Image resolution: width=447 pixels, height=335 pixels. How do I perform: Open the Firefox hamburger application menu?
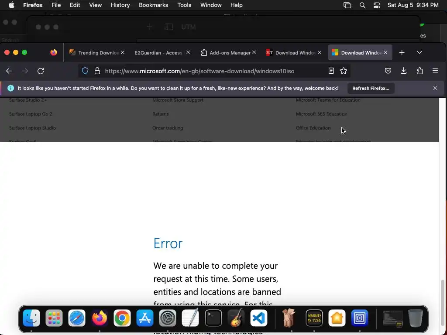pos(435,71)
